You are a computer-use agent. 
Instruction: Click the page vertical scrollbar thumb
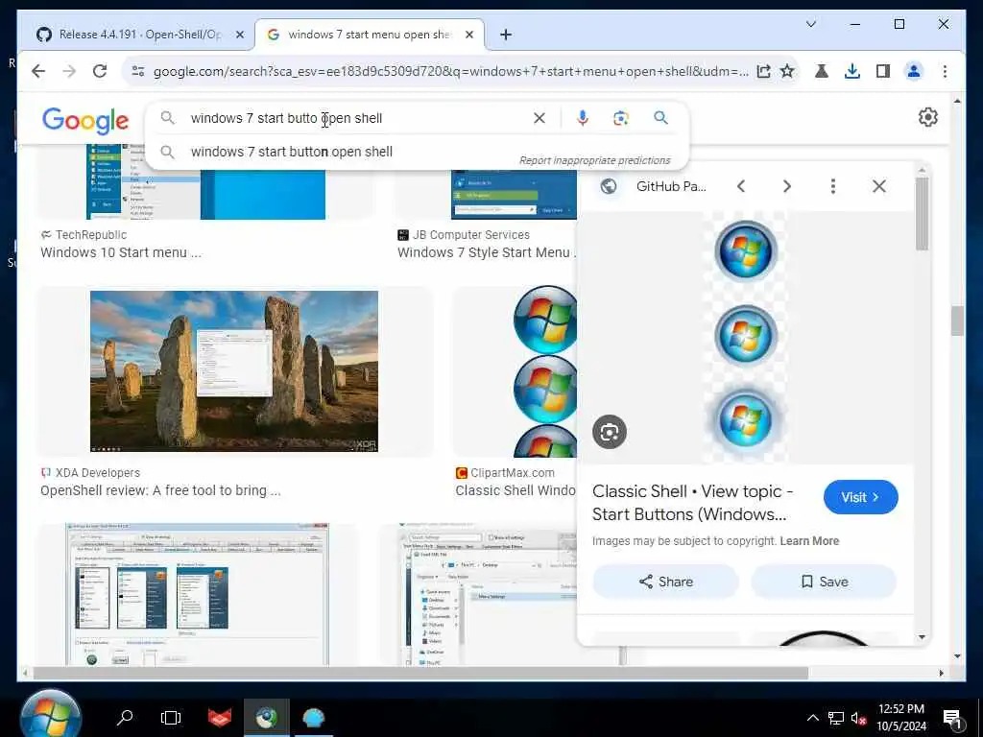[x=957, y=321]
